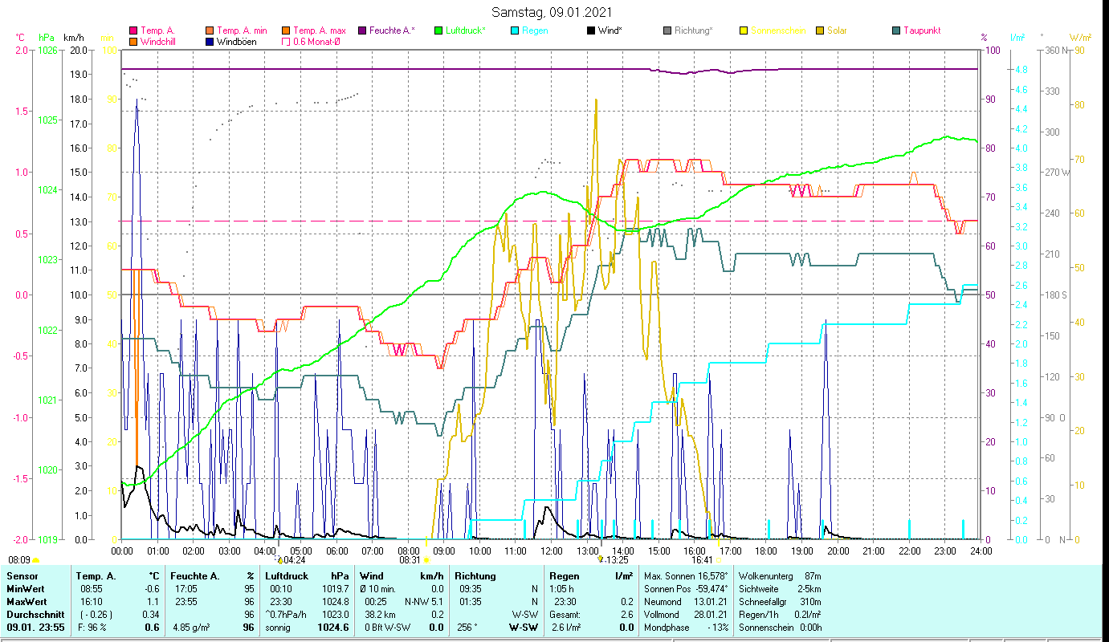This screenshot has height=642, width=1109.
Task: Click the average temperature value 0.34
Action: 150,615
